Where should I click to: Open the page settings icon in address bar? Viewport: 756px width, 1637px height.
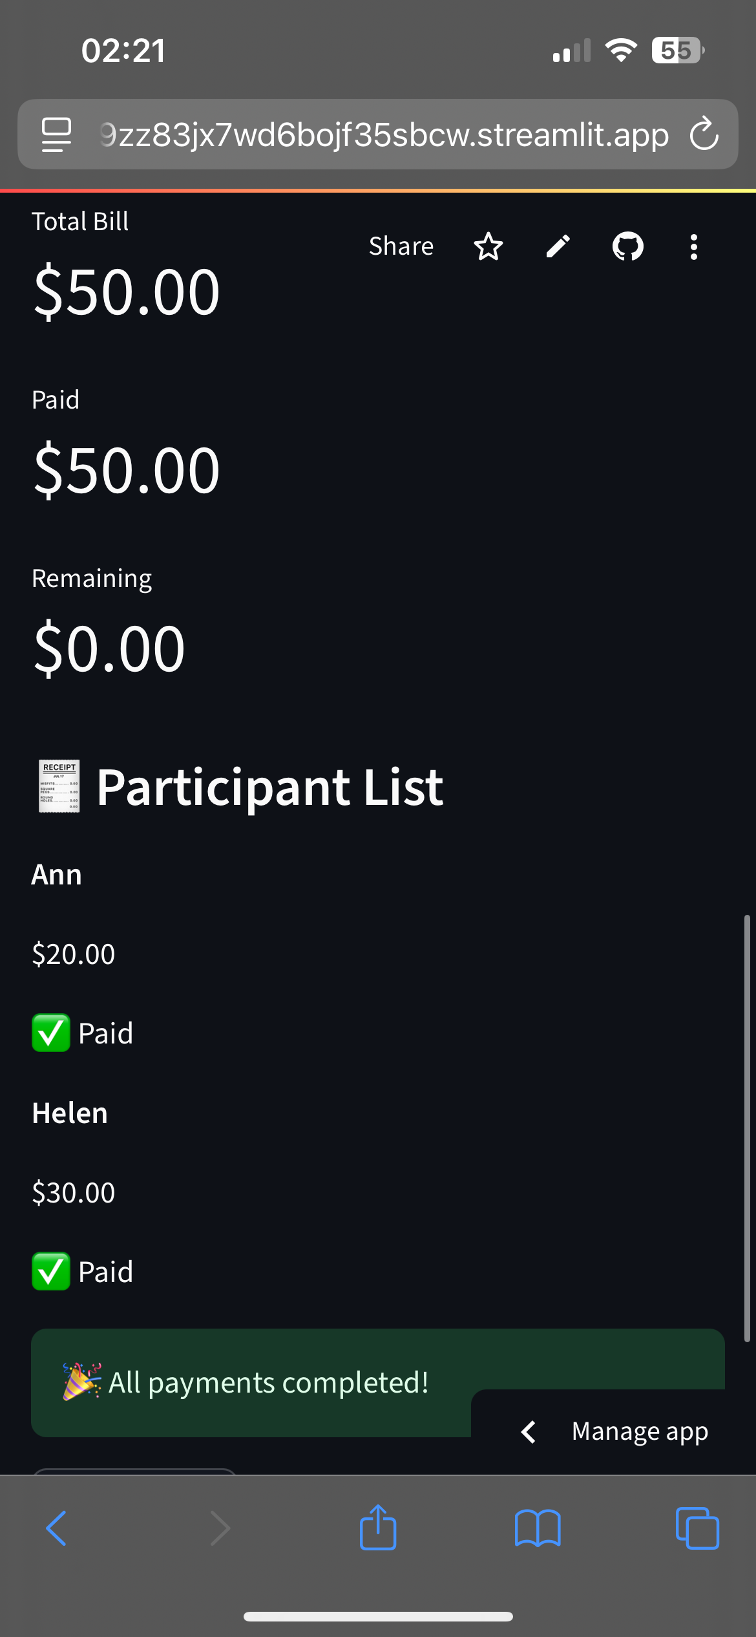[56, 134]
